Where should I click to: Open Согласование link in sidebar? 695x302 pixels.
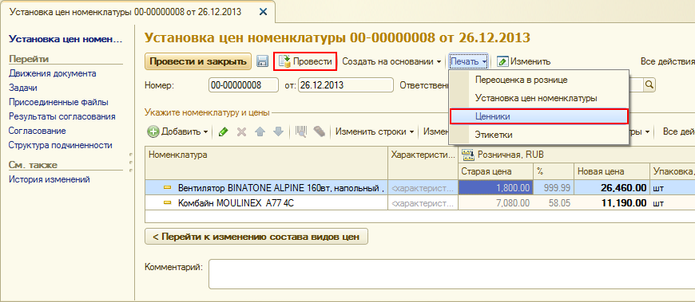(x=38, y=131)
